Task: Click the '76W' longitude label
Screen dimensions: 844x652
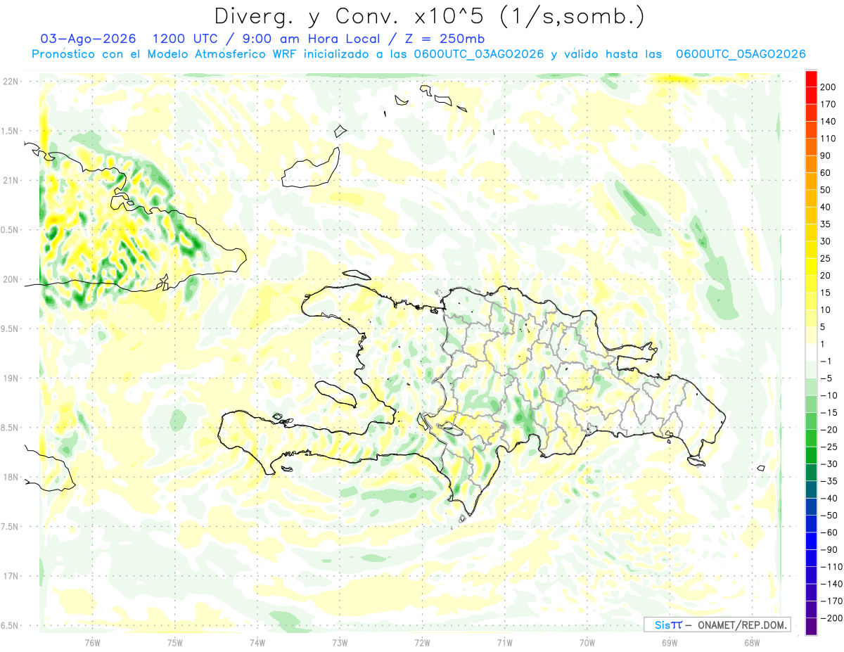Action: click(92, 643)
